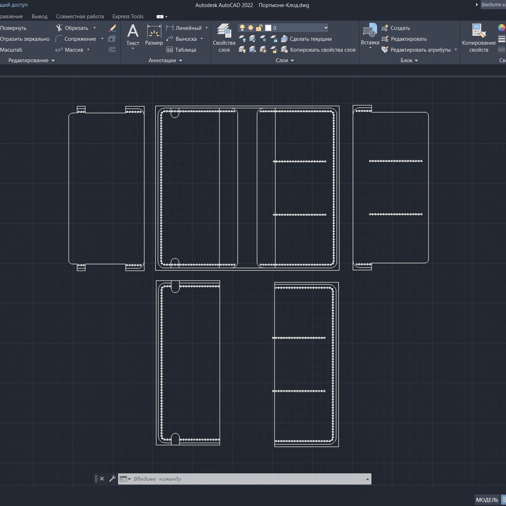The width and height of the screenshot is (506, 506).
Task: Toggle current layer lock padlock
Action: (x=259, y=28)
